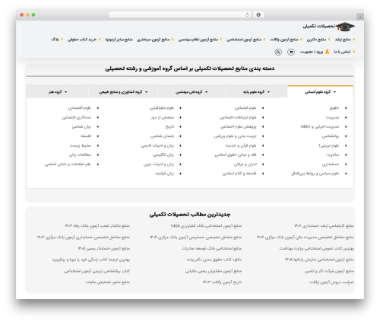
Task: Click the dropdown arrow on گروه فنی مهندسی tab
Action: (206, 92)
